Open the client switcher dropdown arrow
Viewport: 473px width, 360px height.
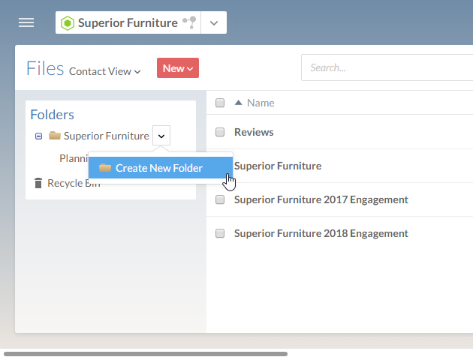214,23
